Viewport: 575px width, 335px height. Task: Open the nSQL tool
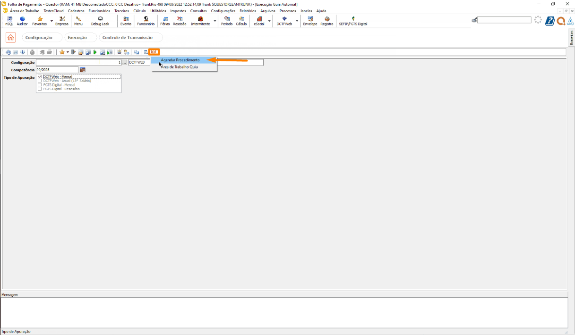(x=9, y=20)
